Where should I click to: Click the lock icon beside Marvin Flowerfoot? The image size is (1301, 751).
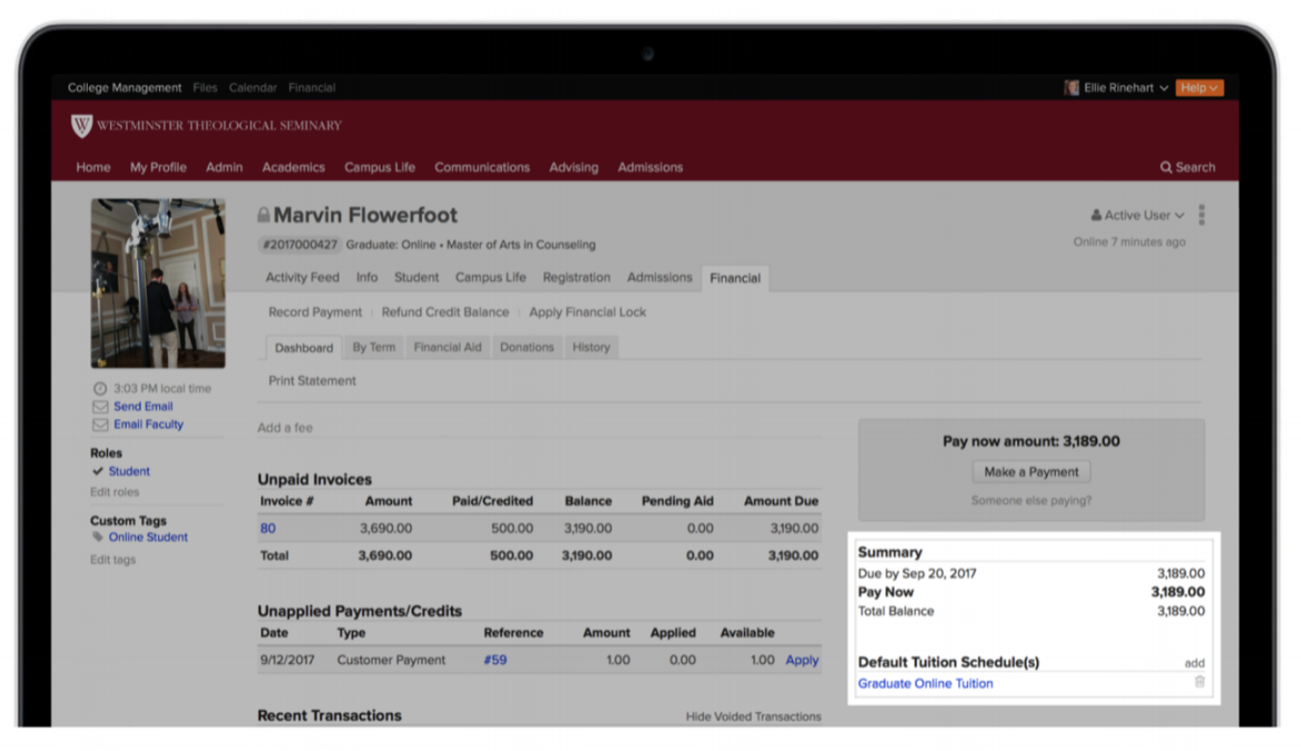click(263, 215)
